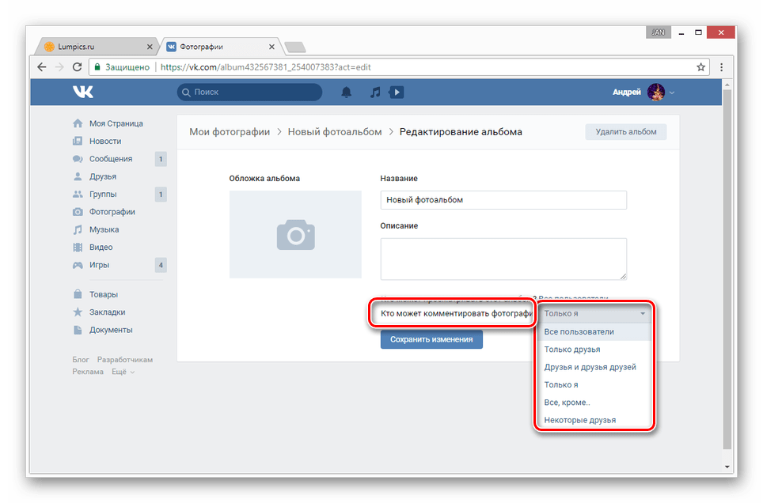
Task: Open the Блог footer link
Action: click(81, 360)
